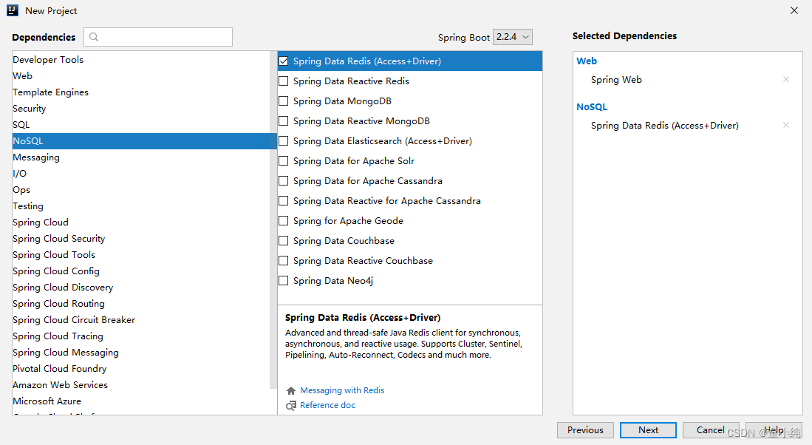Open the Spring Boot version dropdown
The image size is (812, 445).
[x=512, y=37]
